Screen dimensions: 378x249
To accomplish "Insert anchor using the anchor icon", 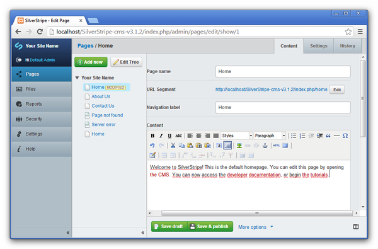I will click(265, 146).
